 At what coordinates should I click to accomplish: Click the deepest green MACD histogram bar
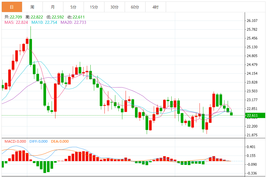point(45,167)
